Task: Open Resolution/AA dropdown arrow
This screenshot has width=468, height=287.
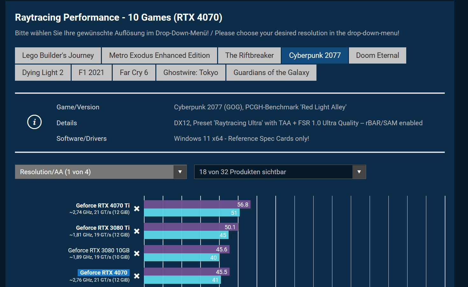Action: 180,172
